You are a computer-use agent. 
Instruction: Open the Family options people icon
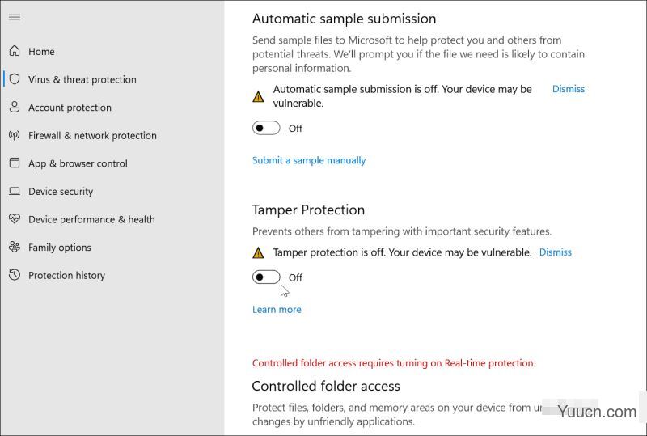15,247
